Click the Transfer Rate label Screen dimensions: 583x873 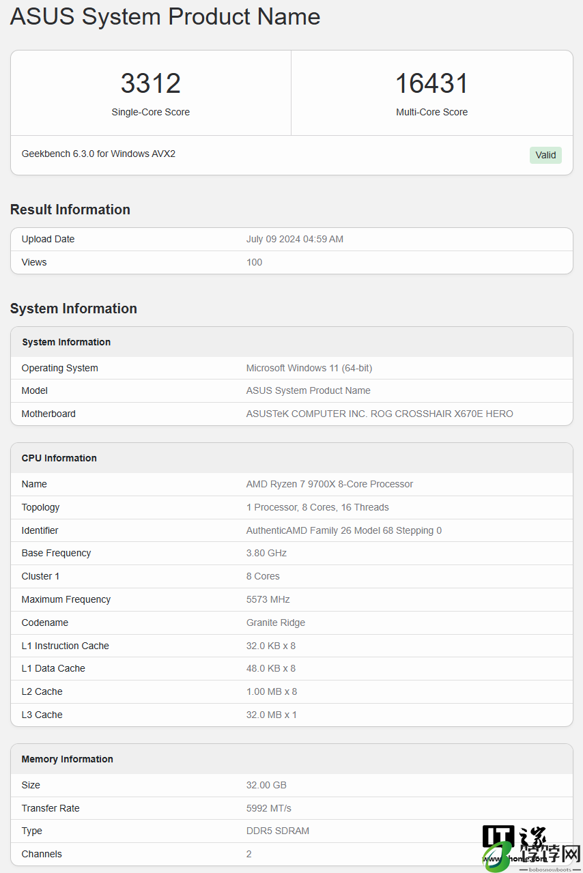[51, 808]
